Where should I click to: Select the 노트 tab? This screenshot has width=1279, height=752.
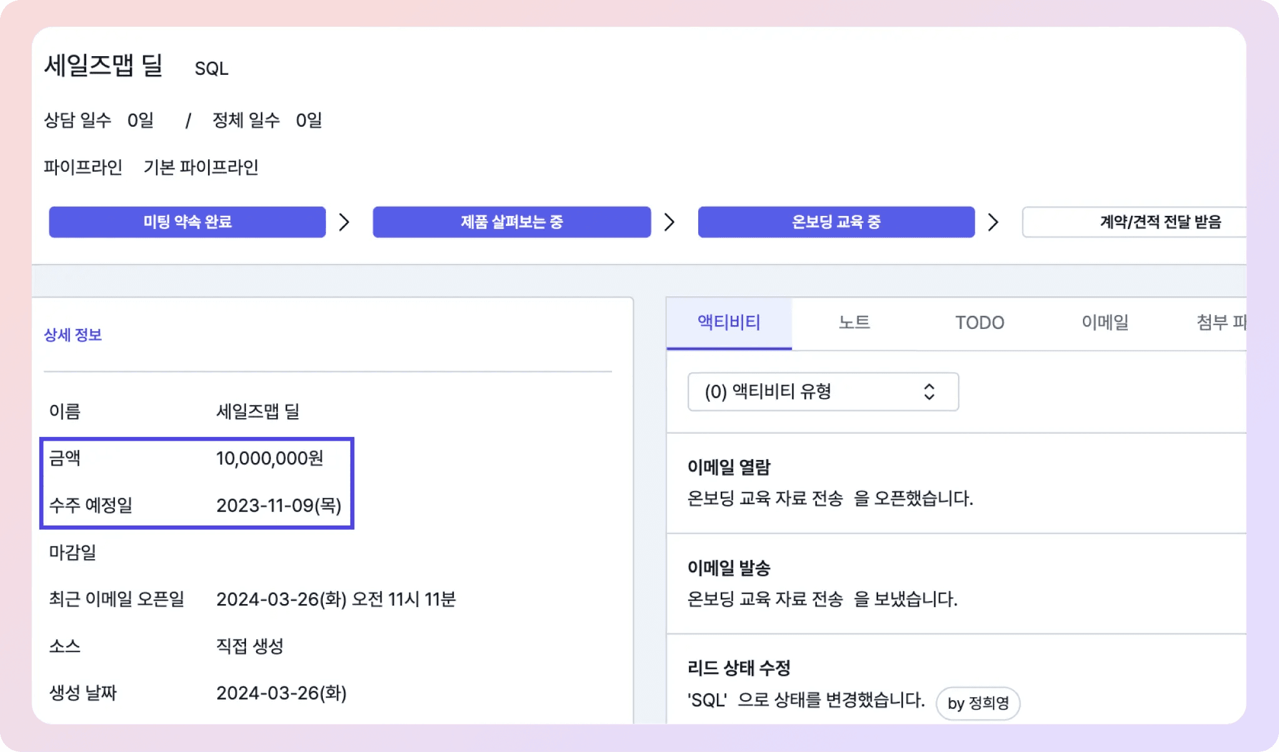pos(856,322)
